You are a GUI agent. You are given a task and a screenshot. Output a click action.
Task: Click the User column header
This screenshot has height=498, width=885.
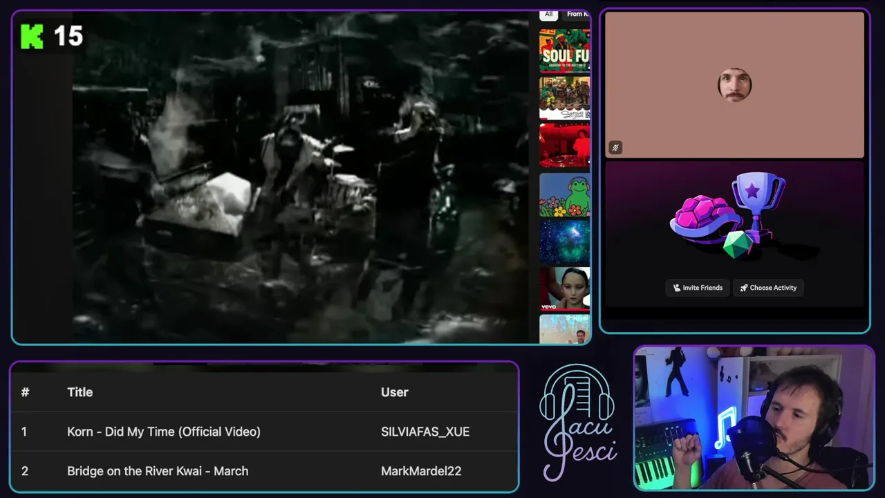click(x=394, y=392)
